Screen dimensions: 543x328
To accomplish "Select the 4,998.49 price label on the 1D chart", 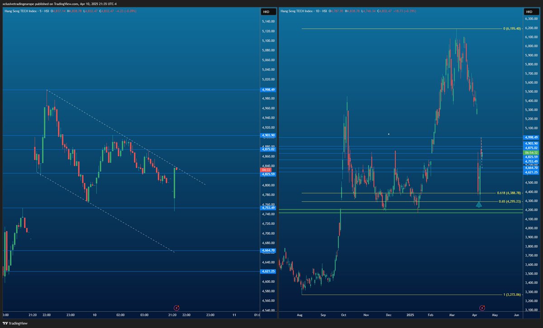I will click(530, 138).
